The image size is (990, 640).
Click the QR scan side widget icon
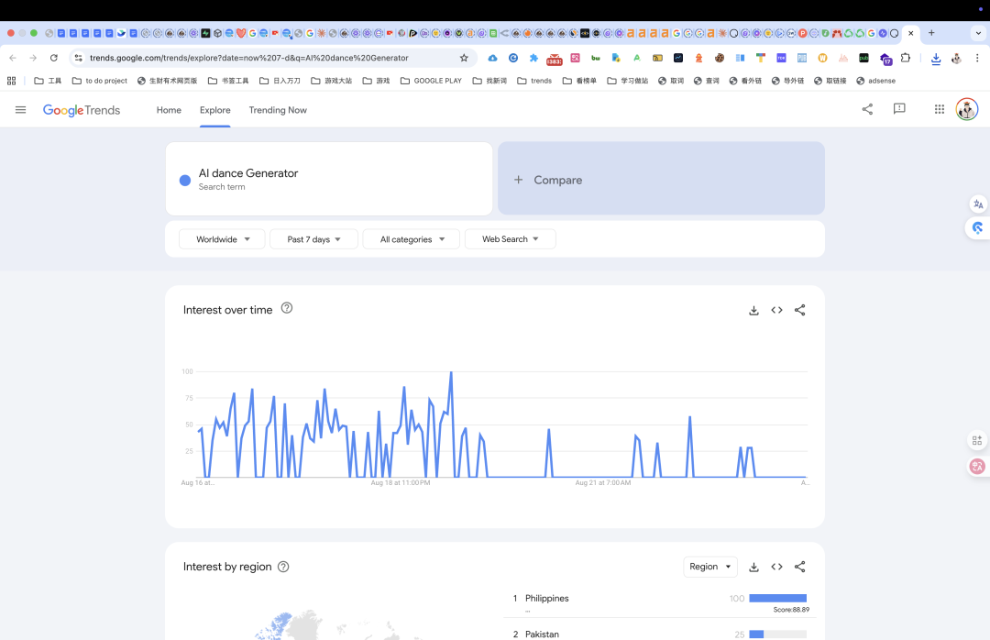tap(977, 440)
